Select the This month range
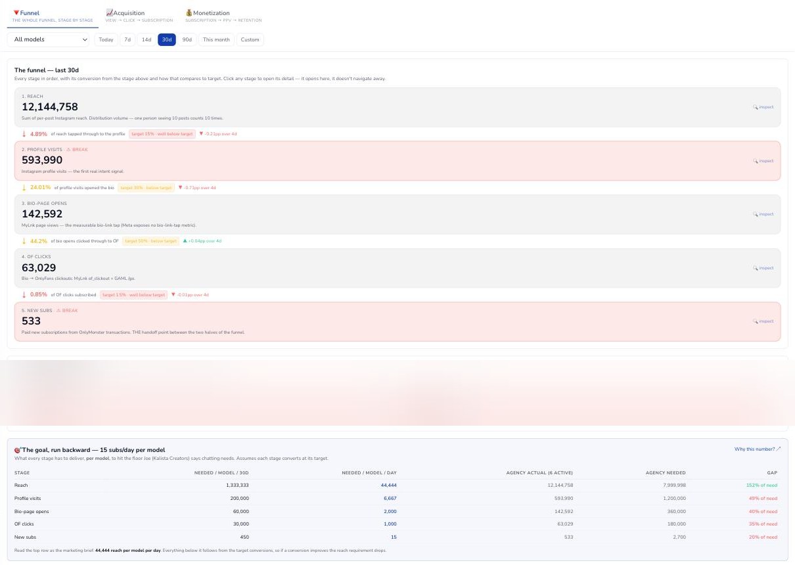795x565 pixels. 216,39
